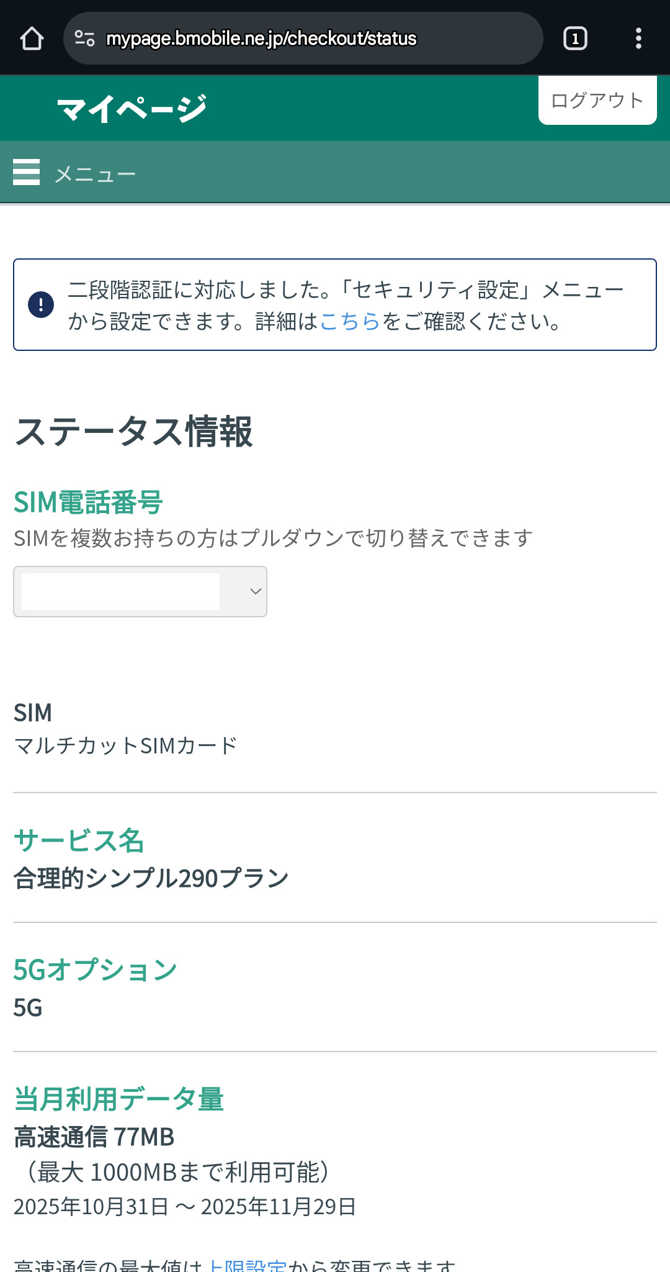Open the browser three-dot overflow menu
This screenshot has height=1272, width=670.
[x=638, y=39]
